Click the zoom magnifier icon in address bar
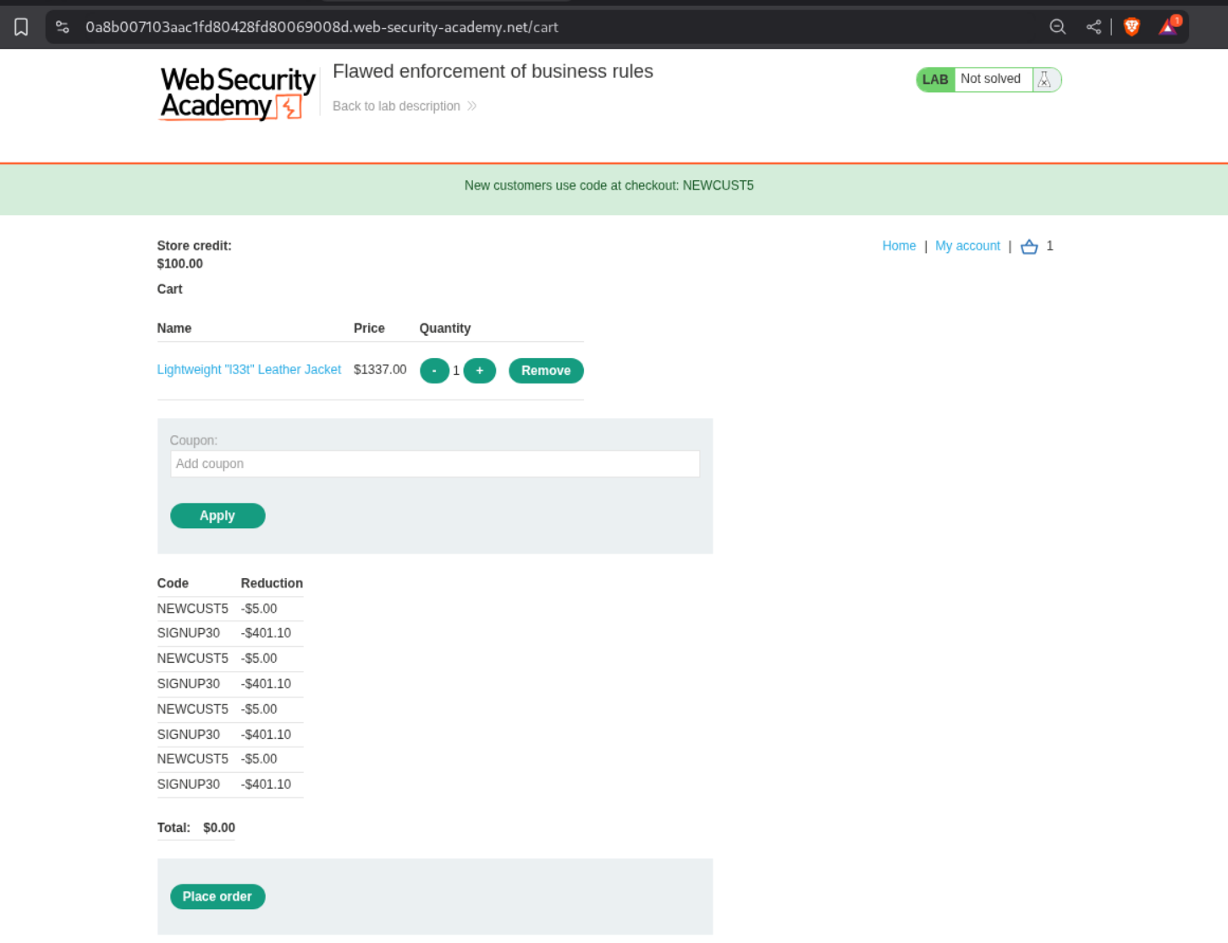The width and height of the screenshot is (1228, 943). coord(1057,27)
